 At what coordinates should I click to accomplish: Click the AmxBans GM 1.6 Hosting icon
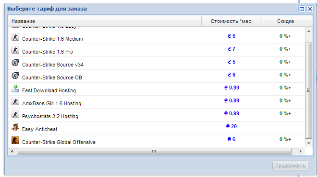(x=15, y=101)
